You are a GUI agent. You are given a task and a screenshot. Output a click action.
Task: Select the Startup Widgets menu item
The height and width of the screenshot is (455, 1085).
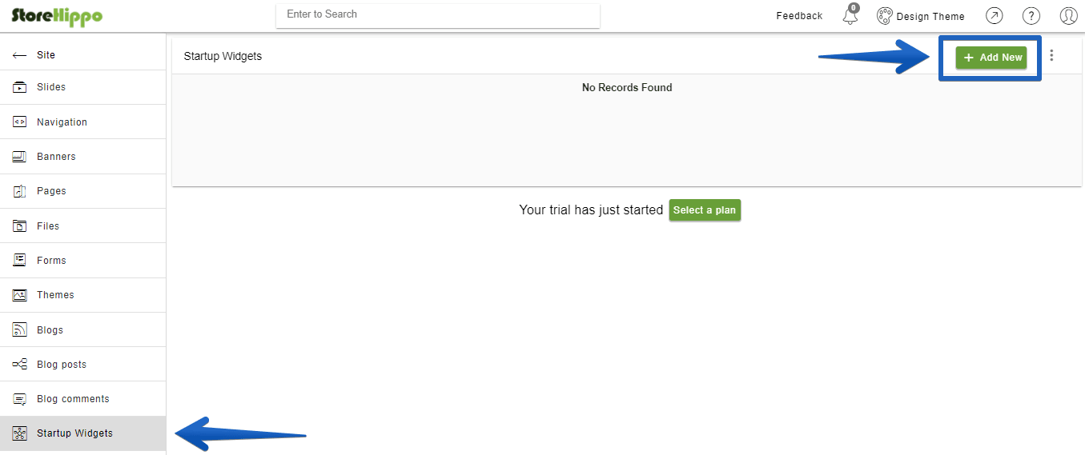coord(83,433)
